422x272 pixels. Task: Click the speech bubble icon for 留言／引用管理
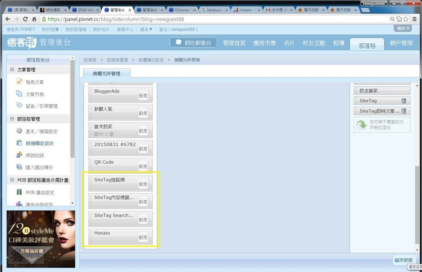click(x=19, y=105)
